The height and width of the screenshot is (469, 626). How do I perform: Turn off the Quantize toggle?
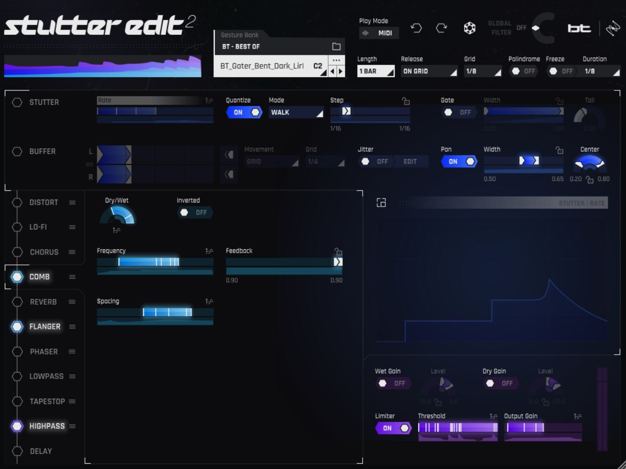[244, 113]
